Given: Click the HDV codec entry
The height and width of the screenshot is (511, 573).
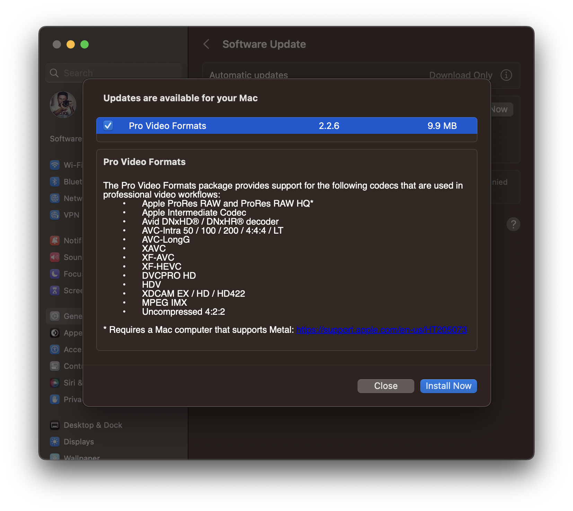Looking at the screenshot, I should 151,285.
